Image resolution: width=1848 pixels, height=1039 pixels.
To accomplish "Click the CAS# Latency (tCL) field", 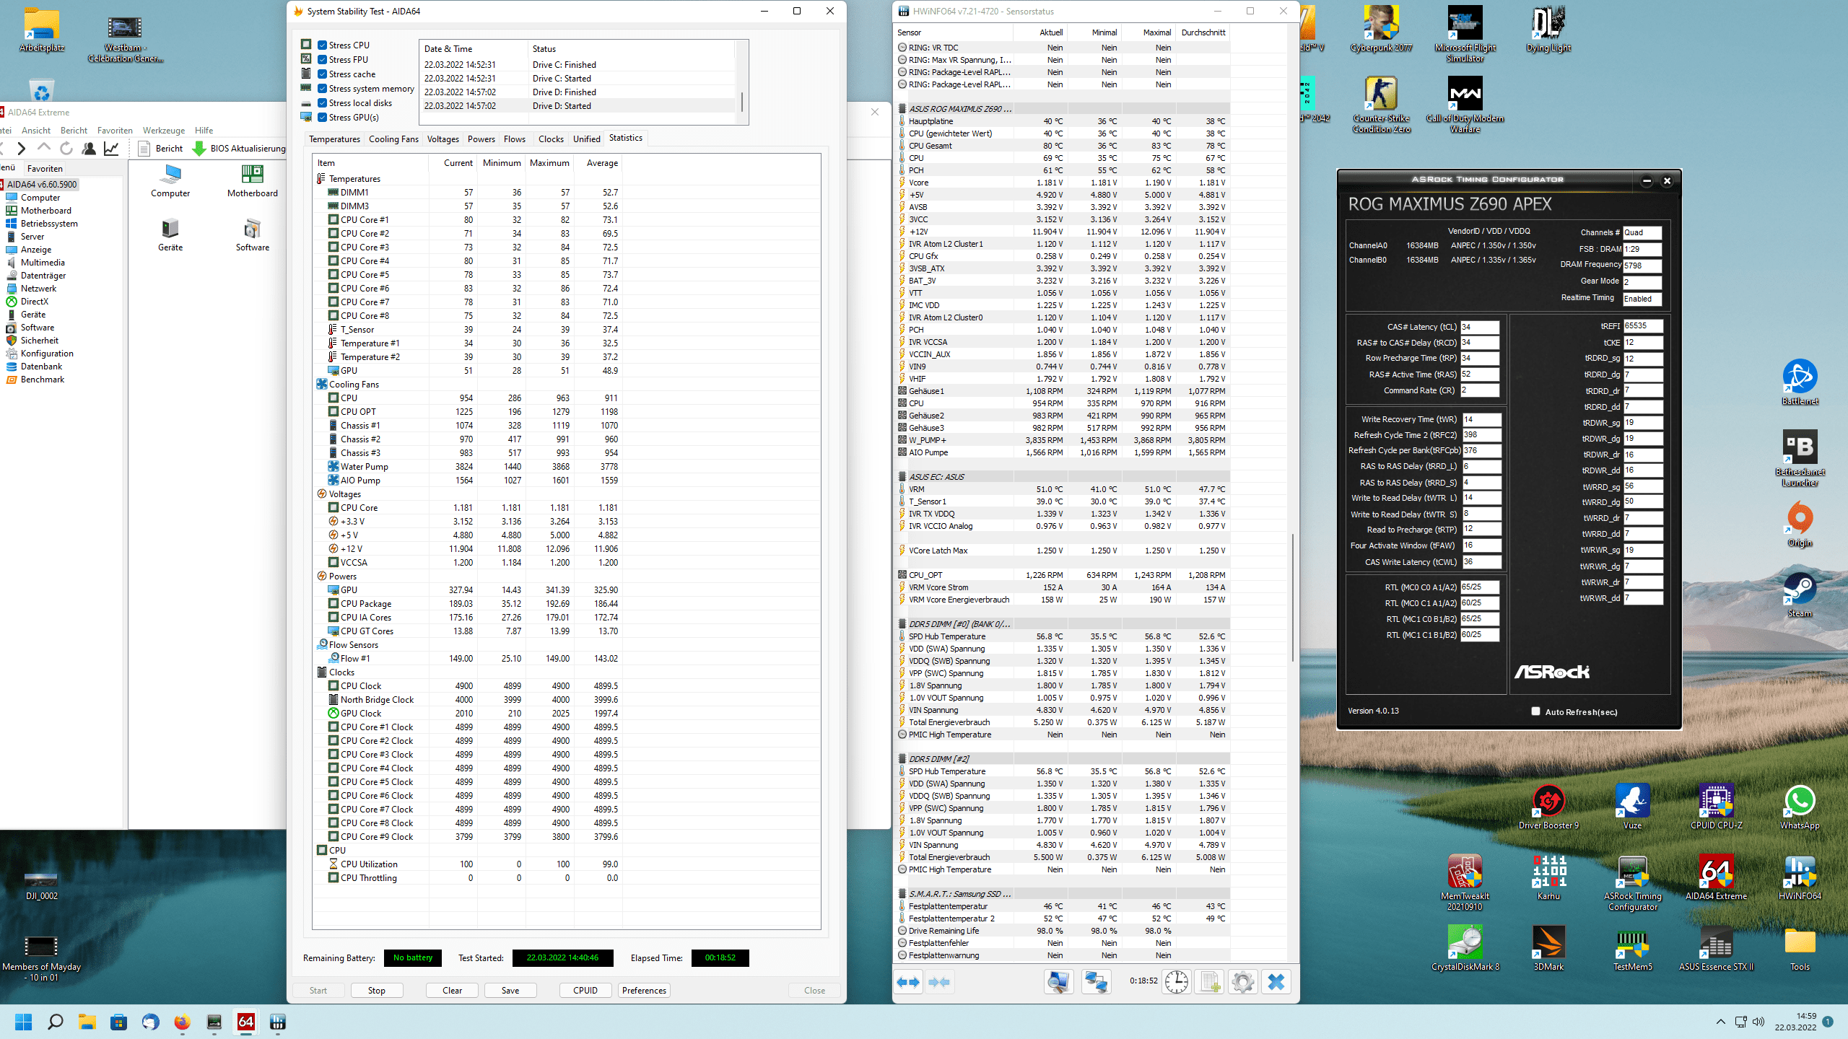I will tap(1479, 327).
